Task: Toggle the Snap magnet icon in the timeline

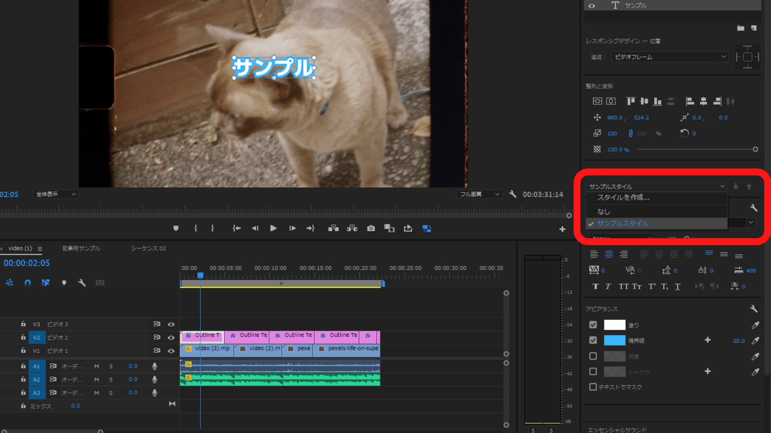Action: click(27, 283)
